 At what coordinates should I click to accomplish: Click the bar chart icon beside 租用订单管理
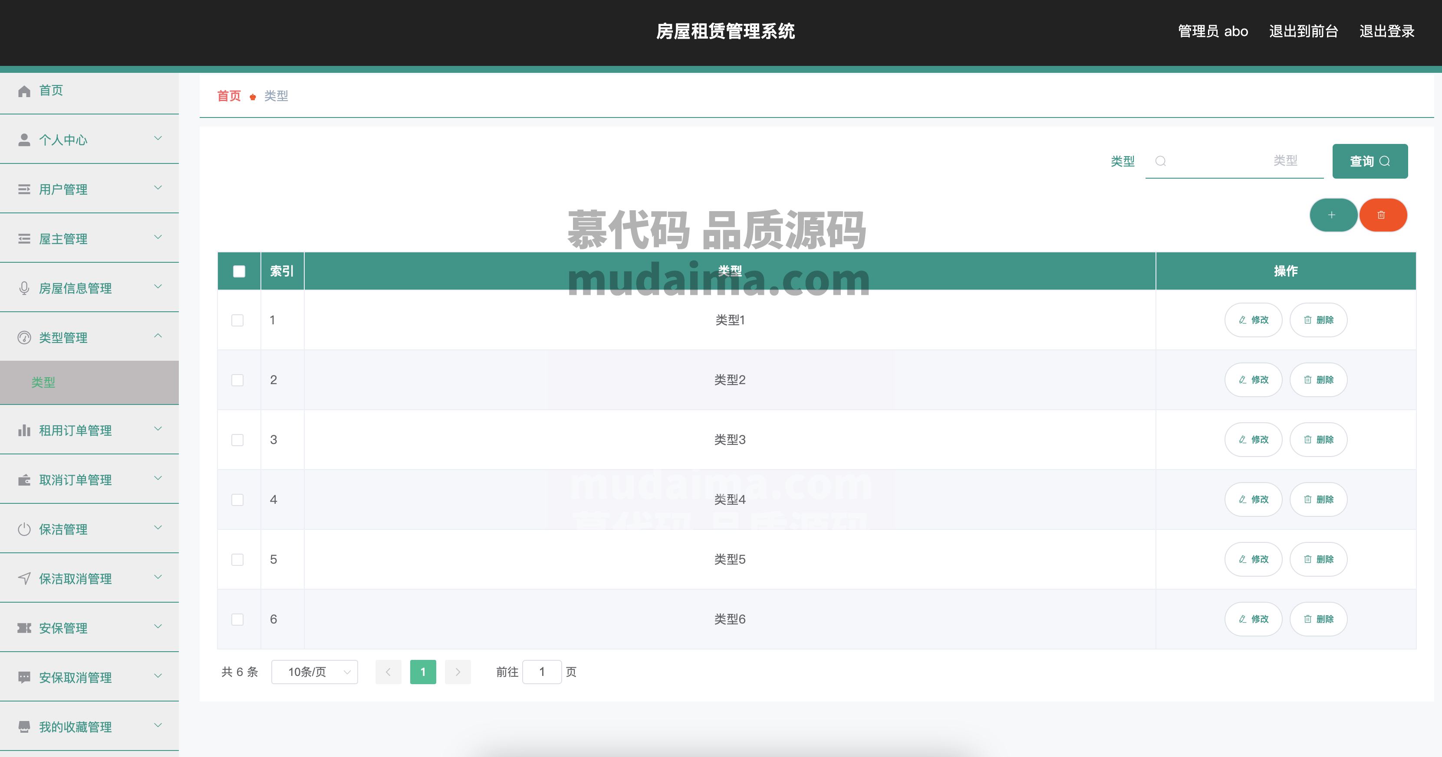(24, 430)
